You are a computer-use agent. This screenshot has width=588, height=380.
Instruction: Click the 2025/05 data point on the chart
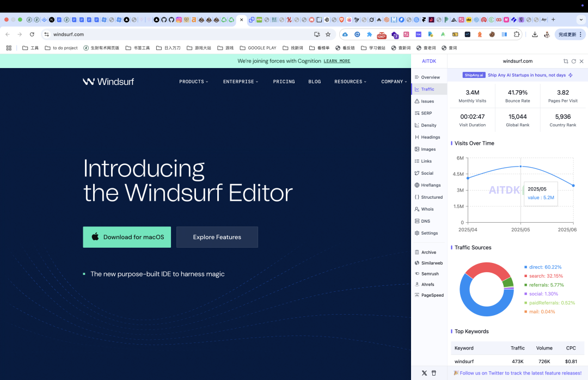pyautogui.click(x=520, y=166)
